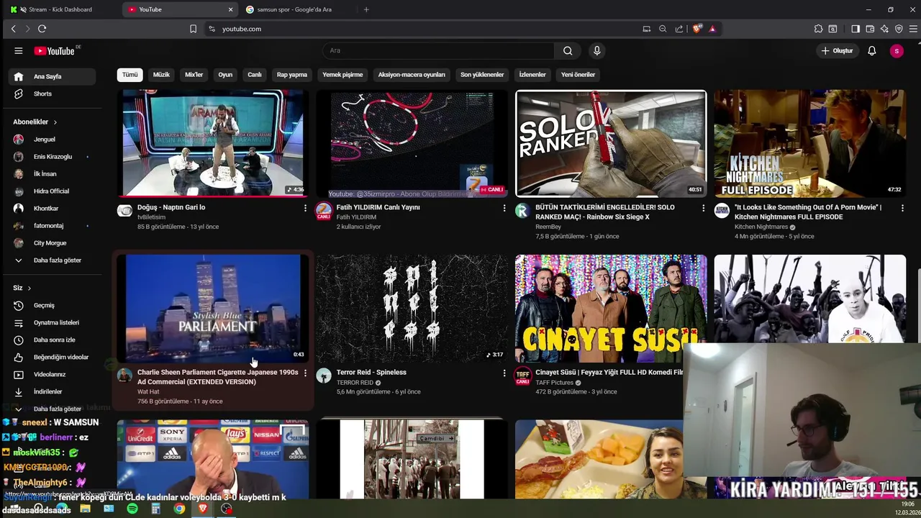Open File Explorer from the taskbar
This screenshot has width=921, height=518.
[x=85, y=509]
